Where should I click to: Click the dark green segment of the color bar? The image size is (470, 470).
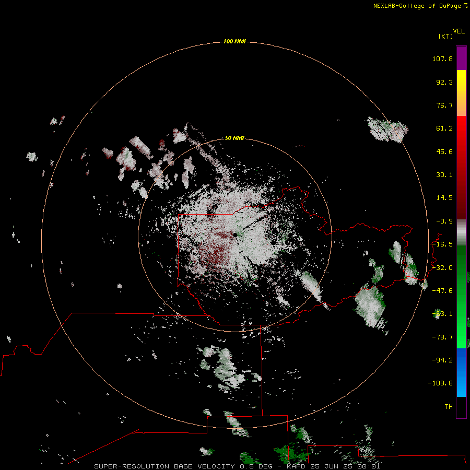tap(461, 264)
